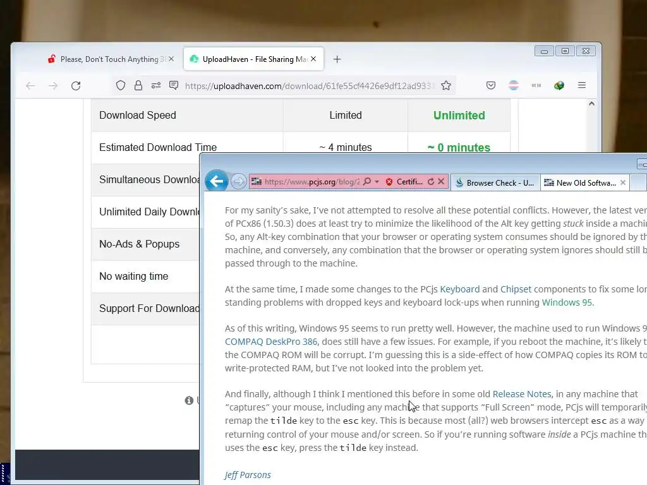Click the No waiting time row label
Screen dimensions: 647x485
(134, 276)
